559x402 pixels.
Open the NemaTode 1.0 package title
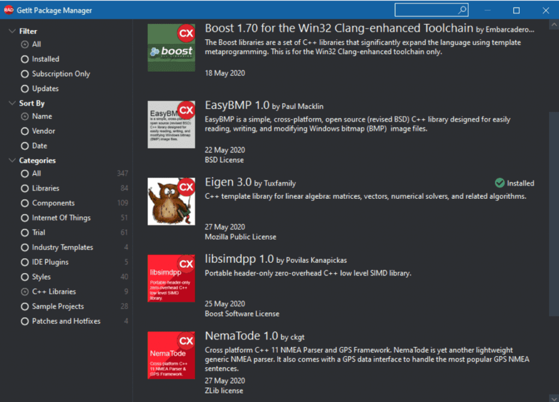[x=241, y=336]
